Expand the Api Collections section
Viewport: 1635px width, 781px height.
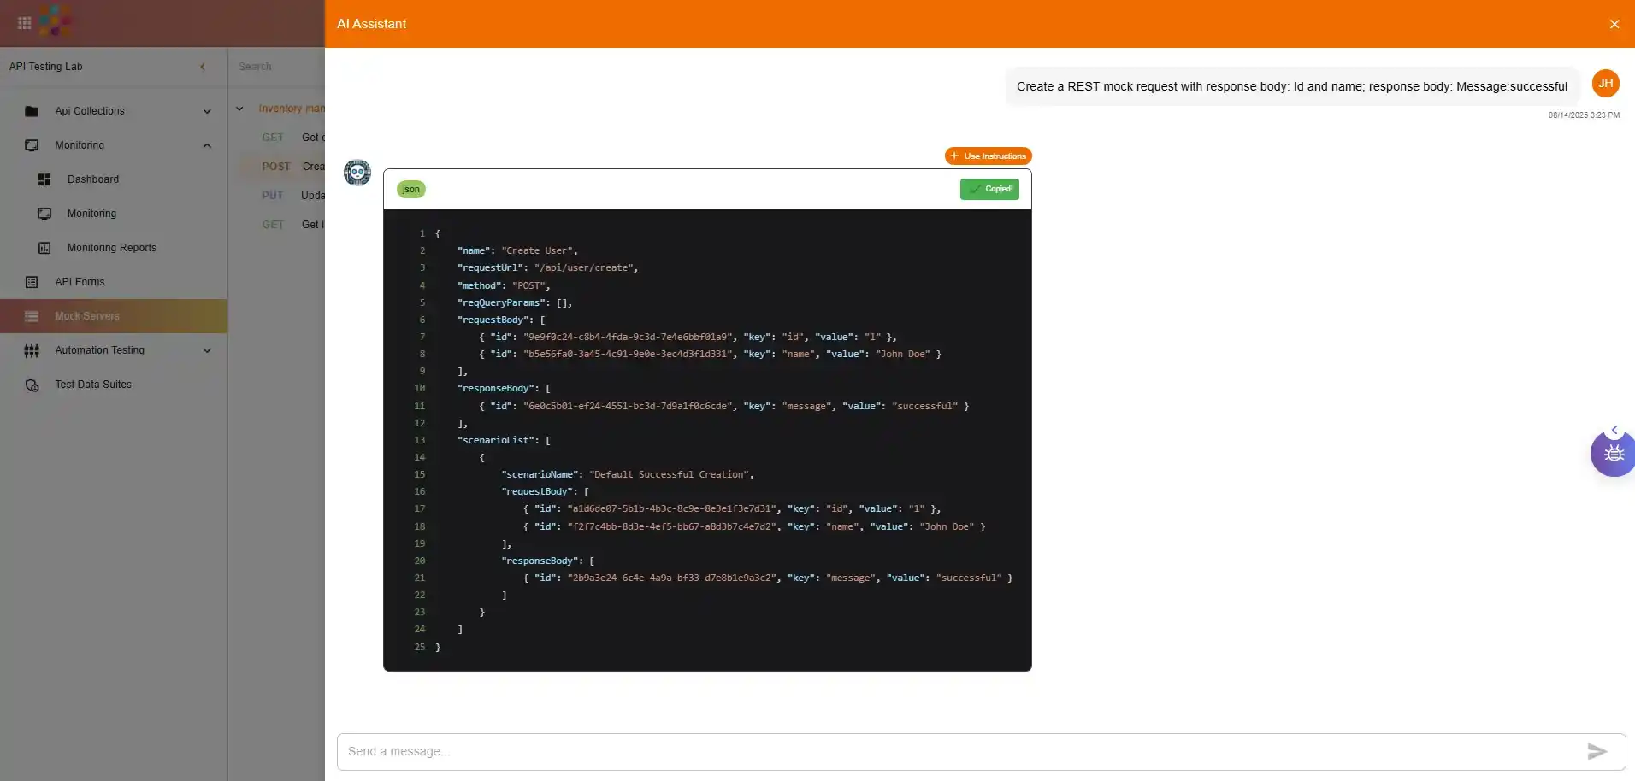coord(207,111)
